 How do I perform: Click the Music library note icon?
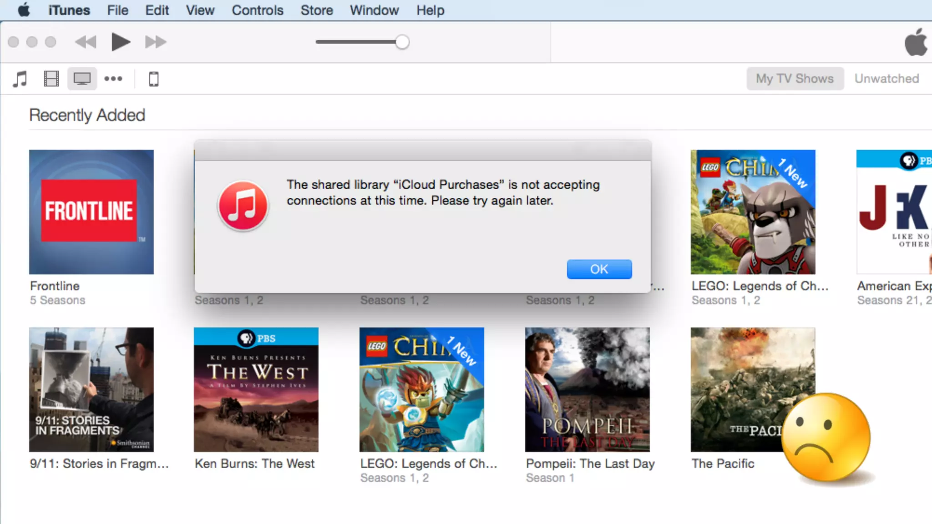click(20, 79)
